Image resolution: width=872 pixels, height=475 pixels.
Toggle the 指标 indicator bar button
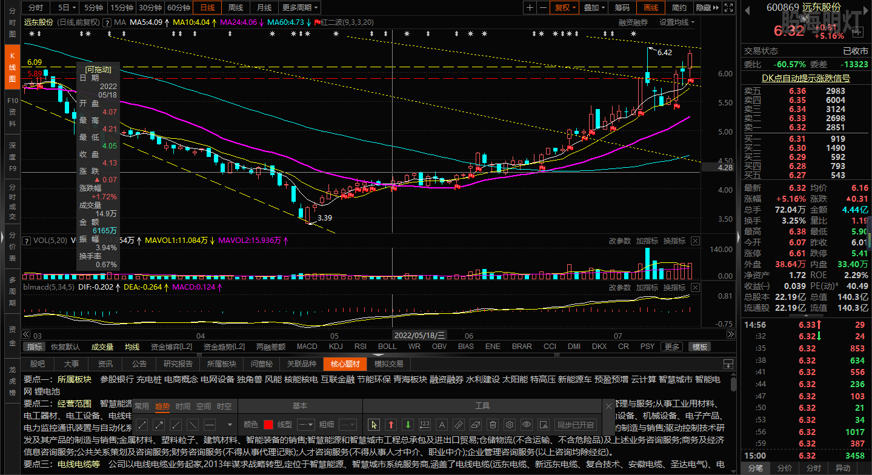tap(35, 347)
